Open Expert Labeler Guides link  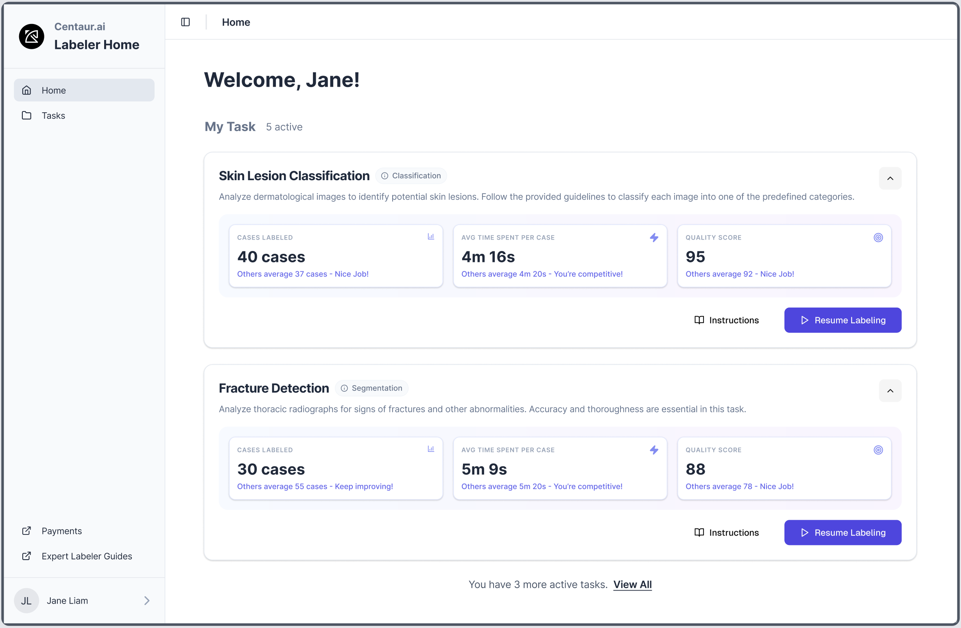click(87, 556)
